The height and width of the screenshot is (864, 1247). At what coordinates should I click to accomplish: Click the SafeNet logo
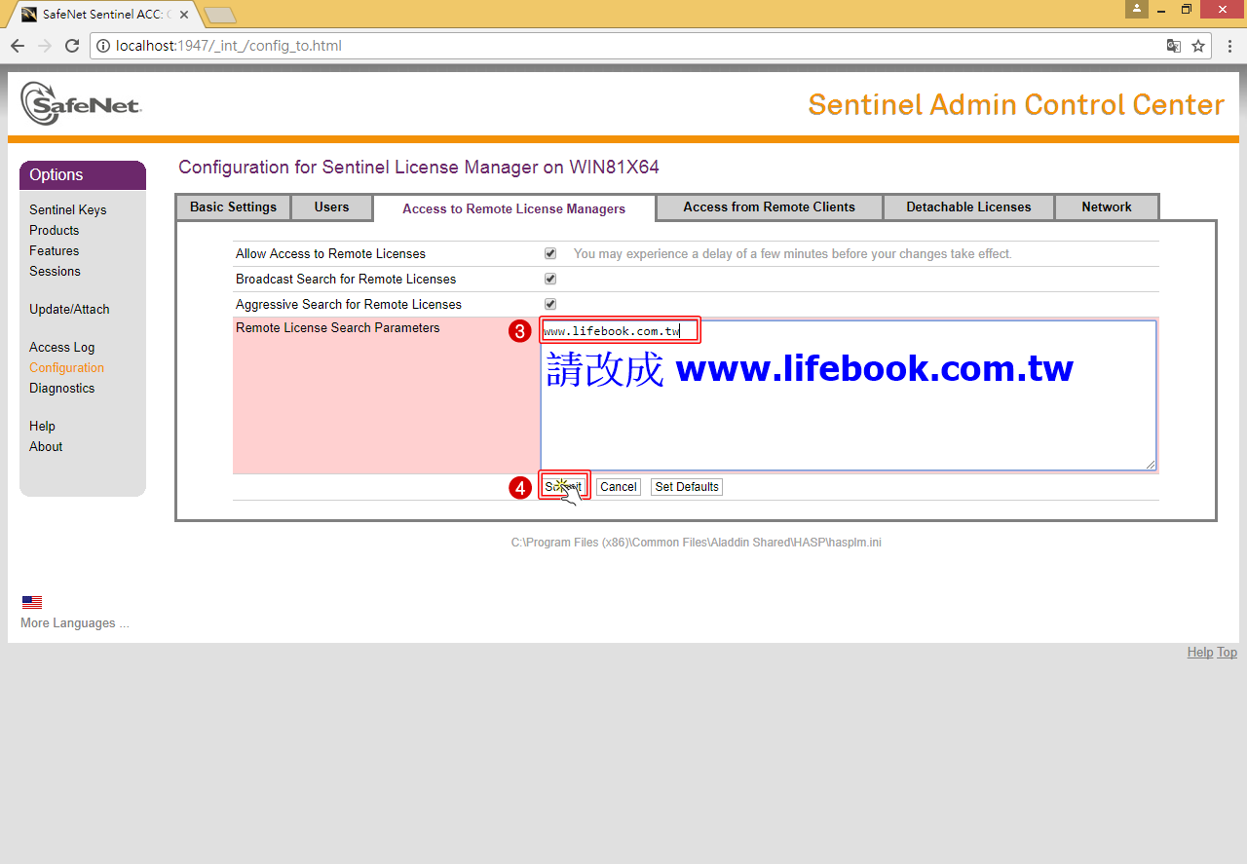click(x=81, y=103)
